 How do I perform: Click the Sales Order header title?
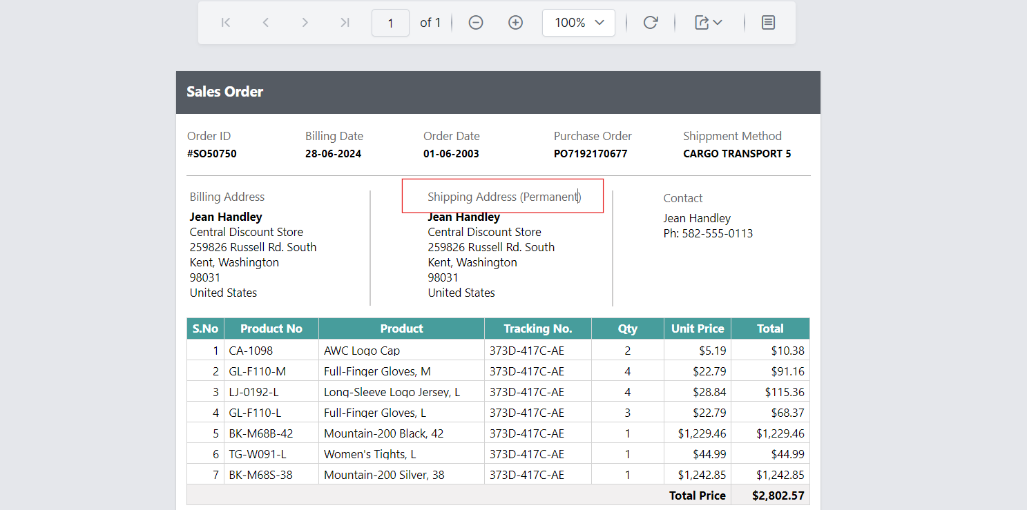[225, 92]
